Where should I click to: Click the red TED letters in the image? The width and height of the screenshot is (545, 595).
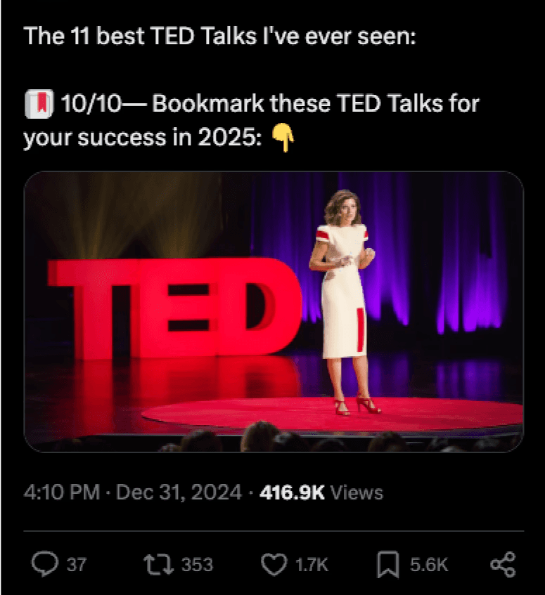click(x=174, y=308)
